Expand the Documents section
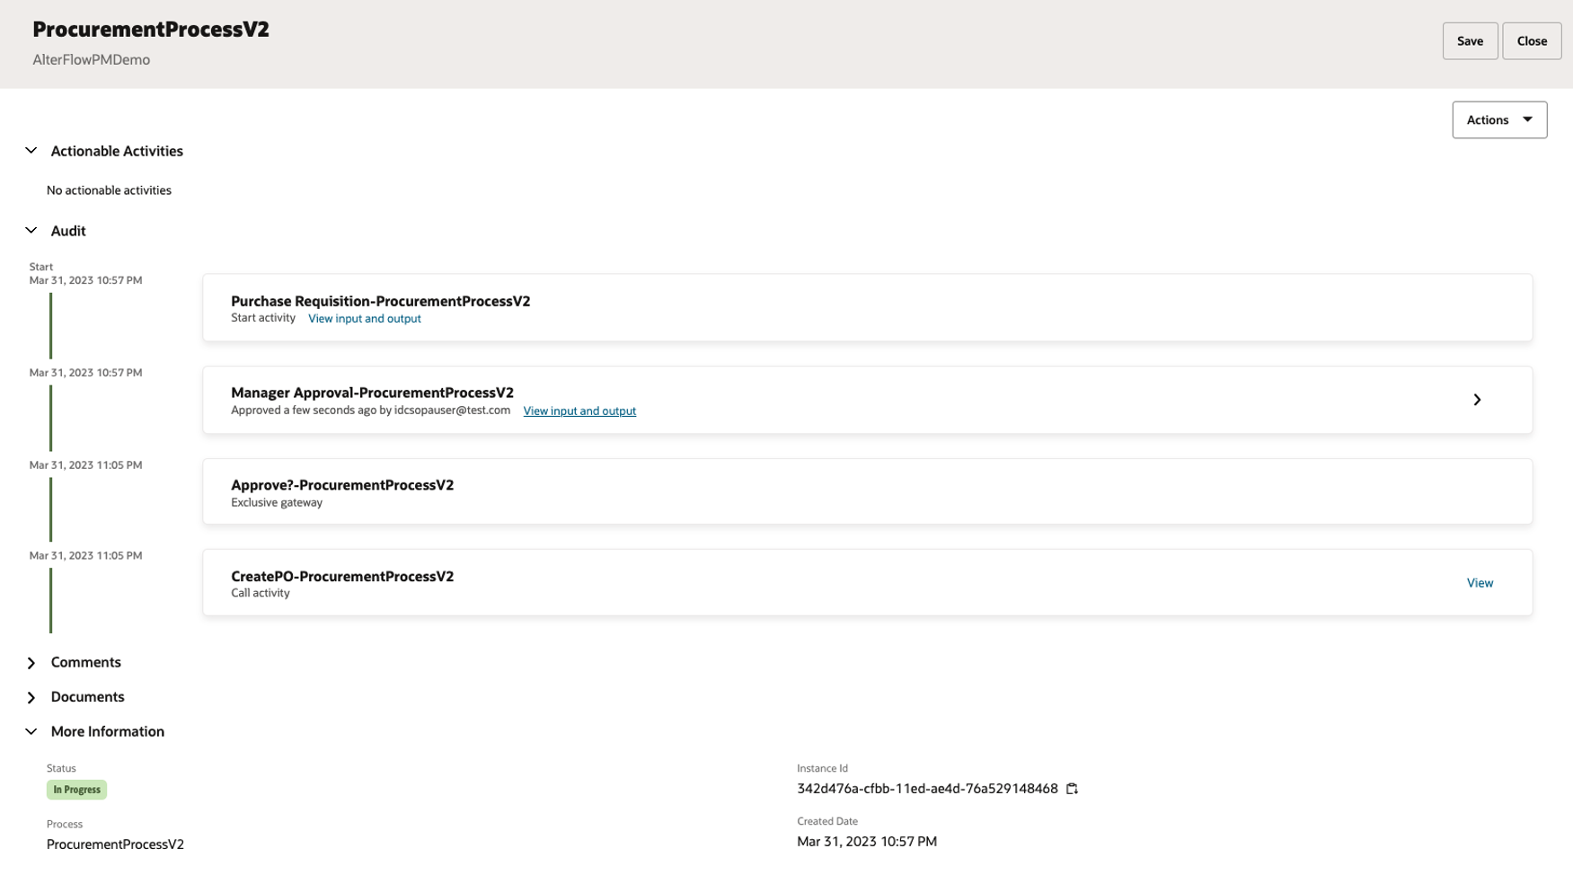 (x=31, y=696)
